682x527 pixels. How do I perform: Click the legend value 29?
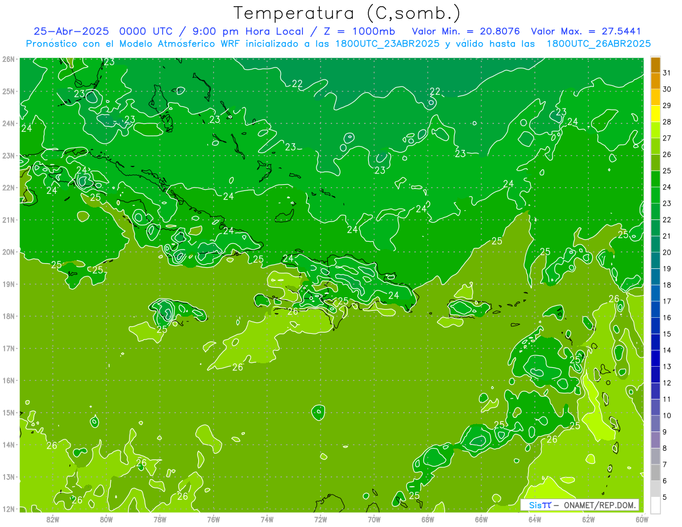667,106
